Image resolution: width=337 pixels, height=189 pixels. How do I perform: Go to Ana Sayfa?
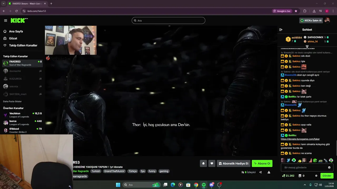click(16, 31)
